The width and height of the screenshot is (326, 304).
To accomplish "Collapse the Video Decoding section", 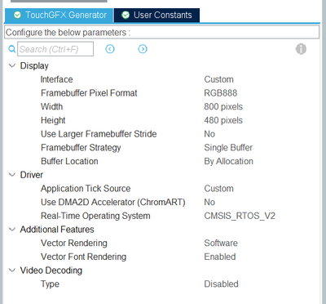I will [x=12, y=270].
